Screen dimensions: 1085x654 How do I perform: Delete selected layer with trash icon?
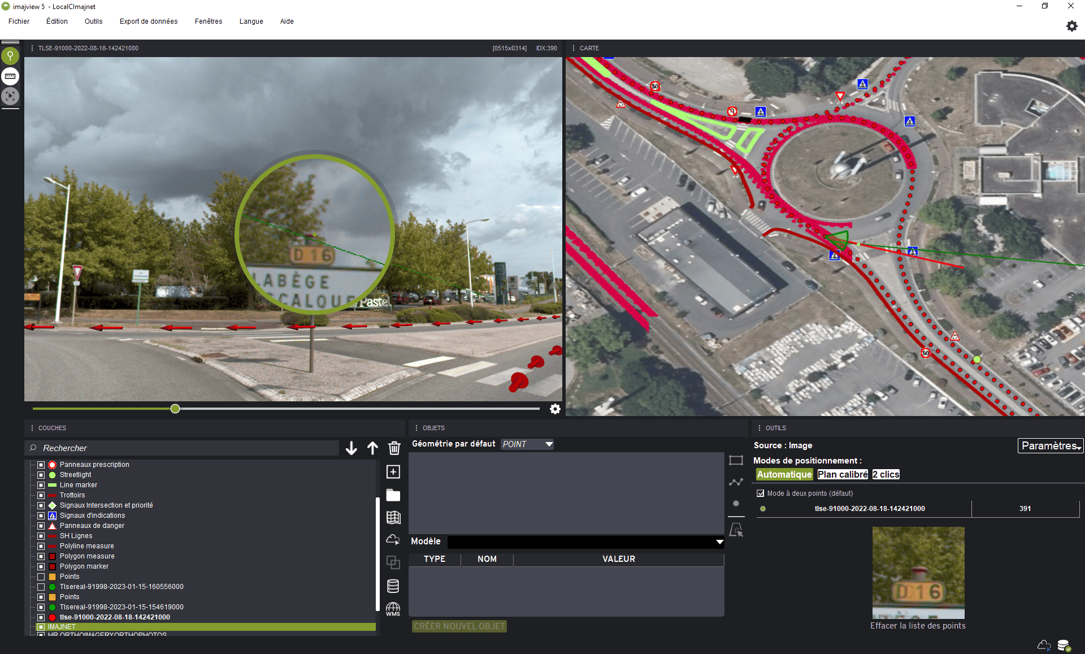coord(394,448)
